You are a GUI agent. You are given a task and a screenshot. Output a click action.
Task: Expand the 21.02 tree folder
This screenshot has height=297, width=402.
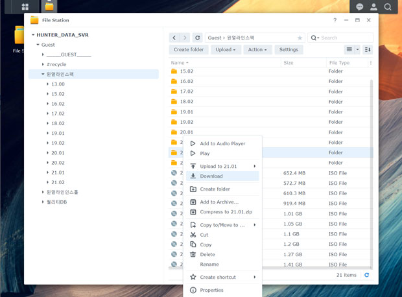(48, 182)
